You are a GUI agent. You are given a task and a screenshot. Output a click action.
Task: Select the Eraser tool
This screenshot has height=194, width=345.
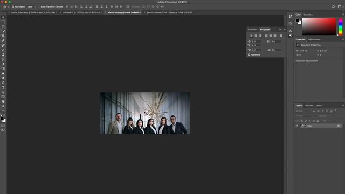[x=3, y=64]
